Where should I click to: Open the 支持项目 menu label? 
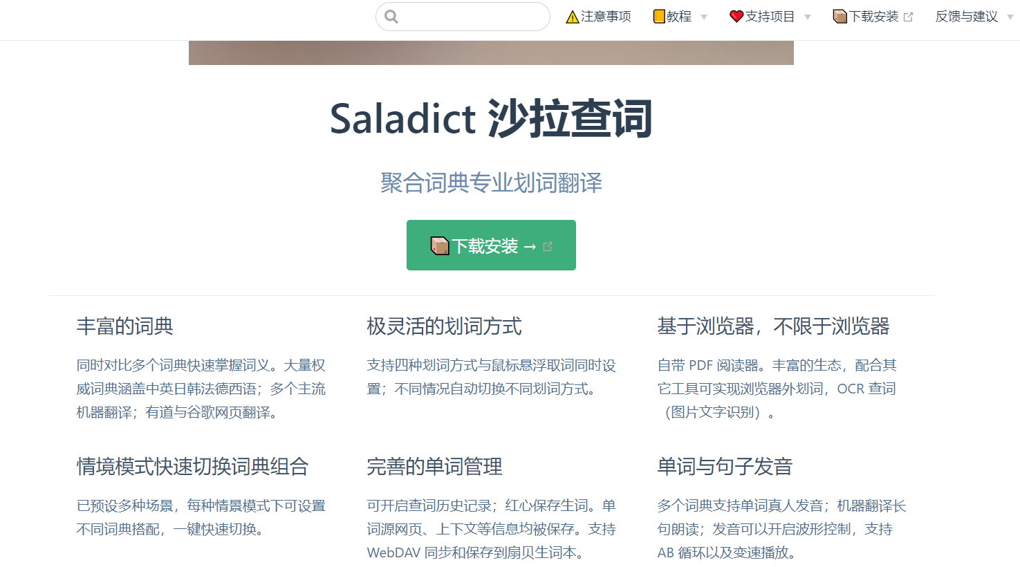tap(770, 17)
